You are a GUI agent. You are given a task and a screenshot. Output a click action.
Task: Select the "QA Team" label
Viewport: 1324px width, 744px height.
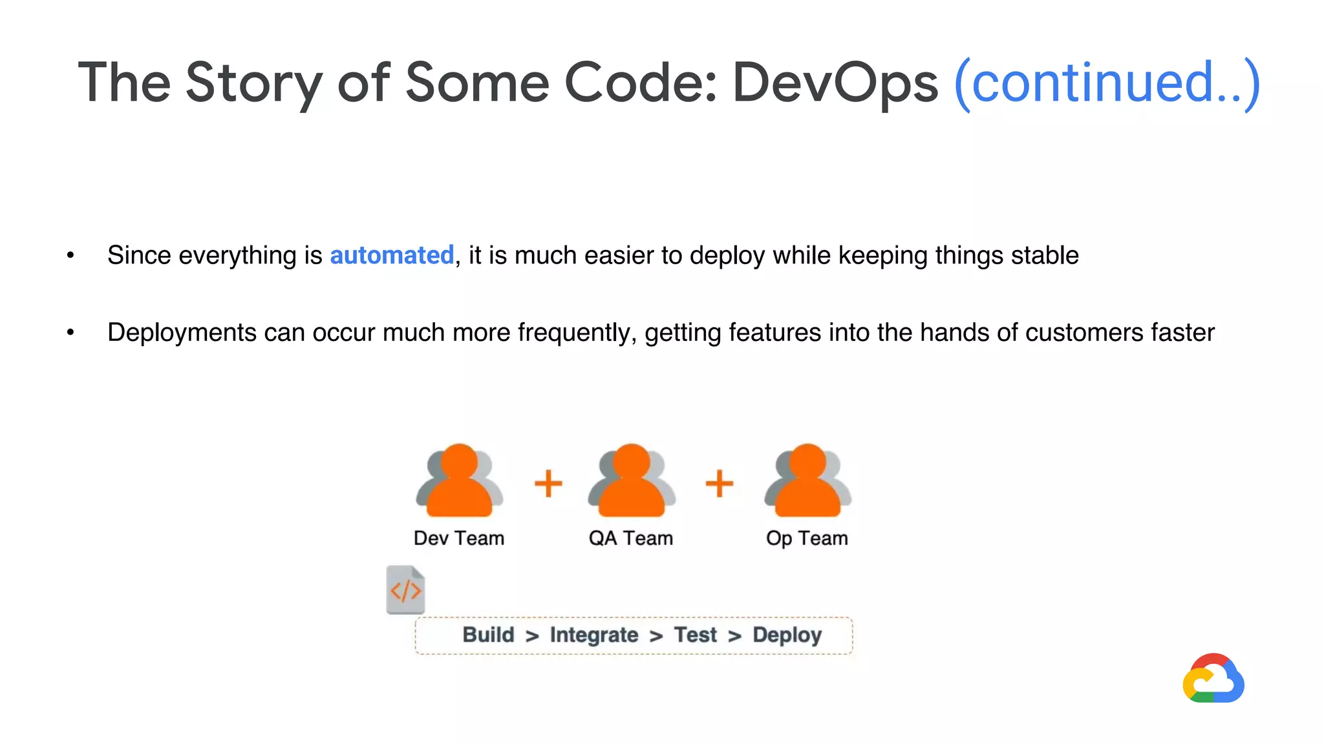click(631, 538)
